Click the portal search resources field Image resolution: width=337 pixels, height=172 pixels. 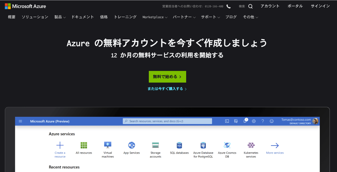click(167, 121)
